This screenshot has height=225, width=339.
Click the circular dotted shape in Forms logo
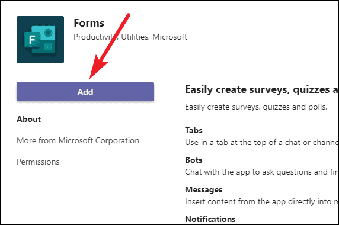(49, 33)
